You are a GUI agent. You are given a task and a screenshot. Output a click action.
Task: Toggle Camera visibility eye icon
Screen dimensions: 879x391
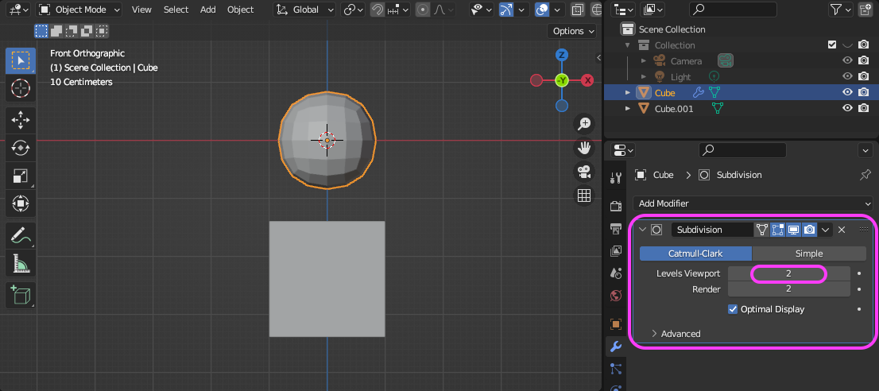(x=847, y=61)
